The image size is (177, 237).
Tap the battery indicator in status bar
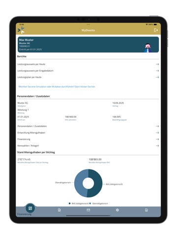coord(155,24)
